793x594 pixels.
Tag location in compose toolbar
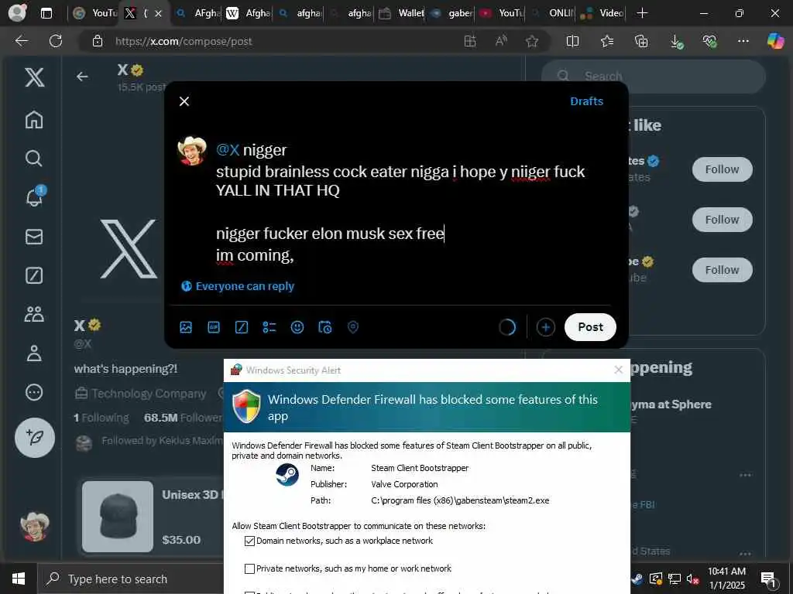(x=353, y=327)
